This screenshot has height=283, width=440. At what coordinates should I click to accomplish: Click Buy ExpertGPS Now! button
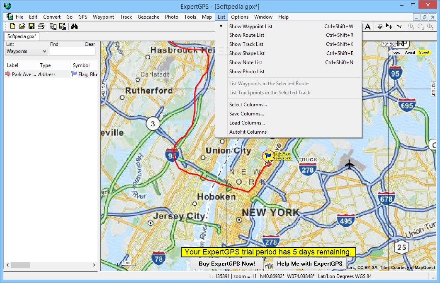[x=227, y=264]
